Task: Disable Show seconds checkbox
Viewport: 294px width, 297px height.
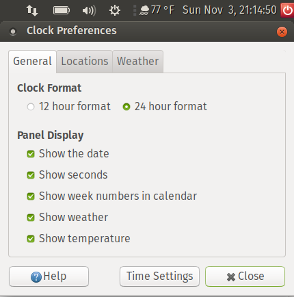Action: pos(31,175)
